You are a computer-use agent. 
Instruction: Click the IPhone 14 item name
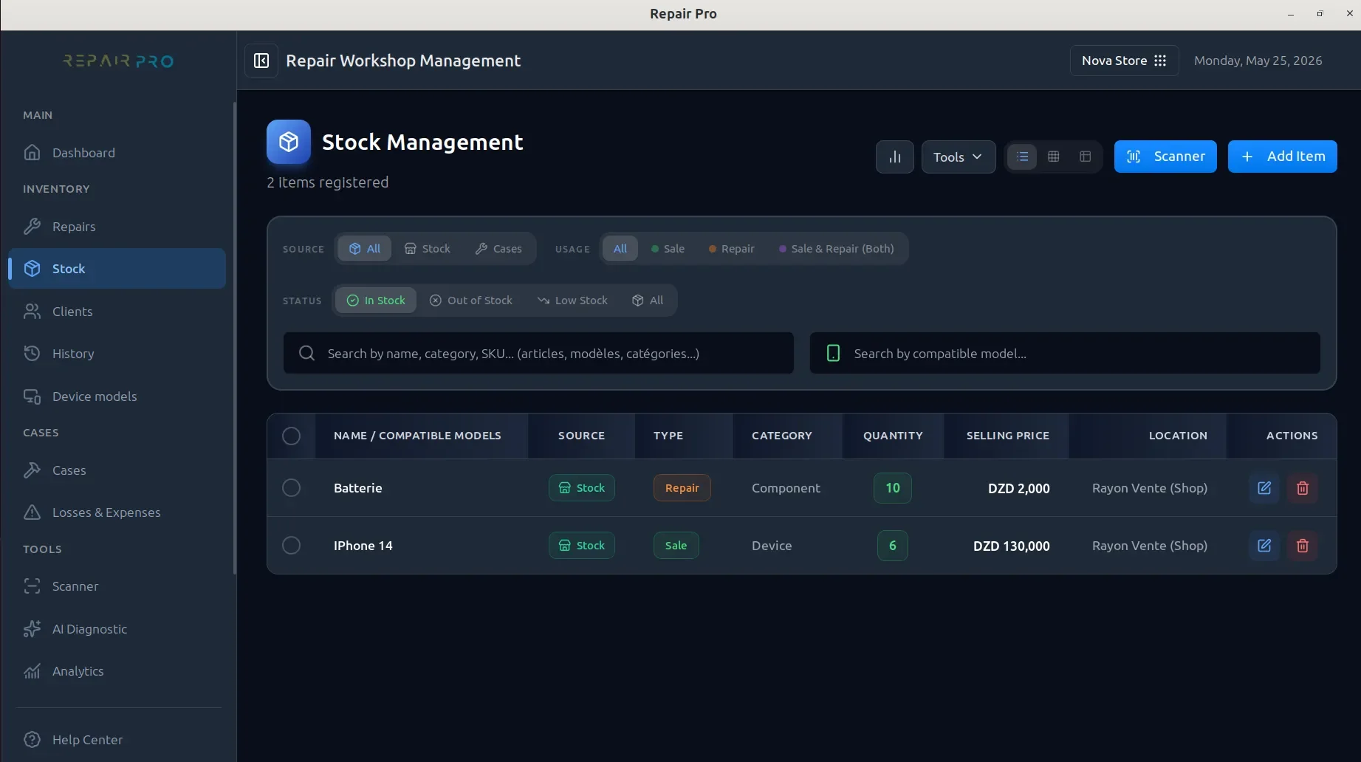coord(363,546)
